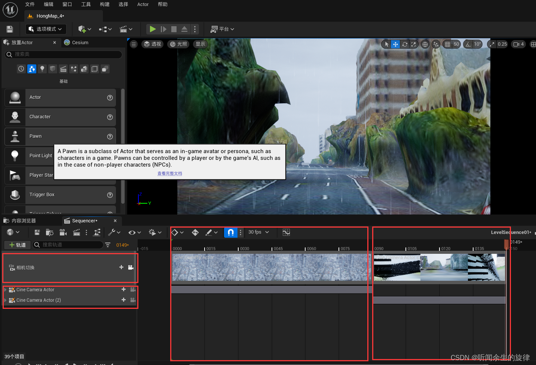536x365 pixels.
Task: Toggle rotation angle snapping in viewport
Action: click(468, 44)
